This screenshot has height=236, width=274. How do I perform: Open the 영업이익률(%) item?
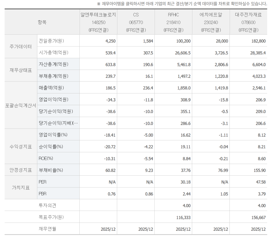[x=53, y=135]
